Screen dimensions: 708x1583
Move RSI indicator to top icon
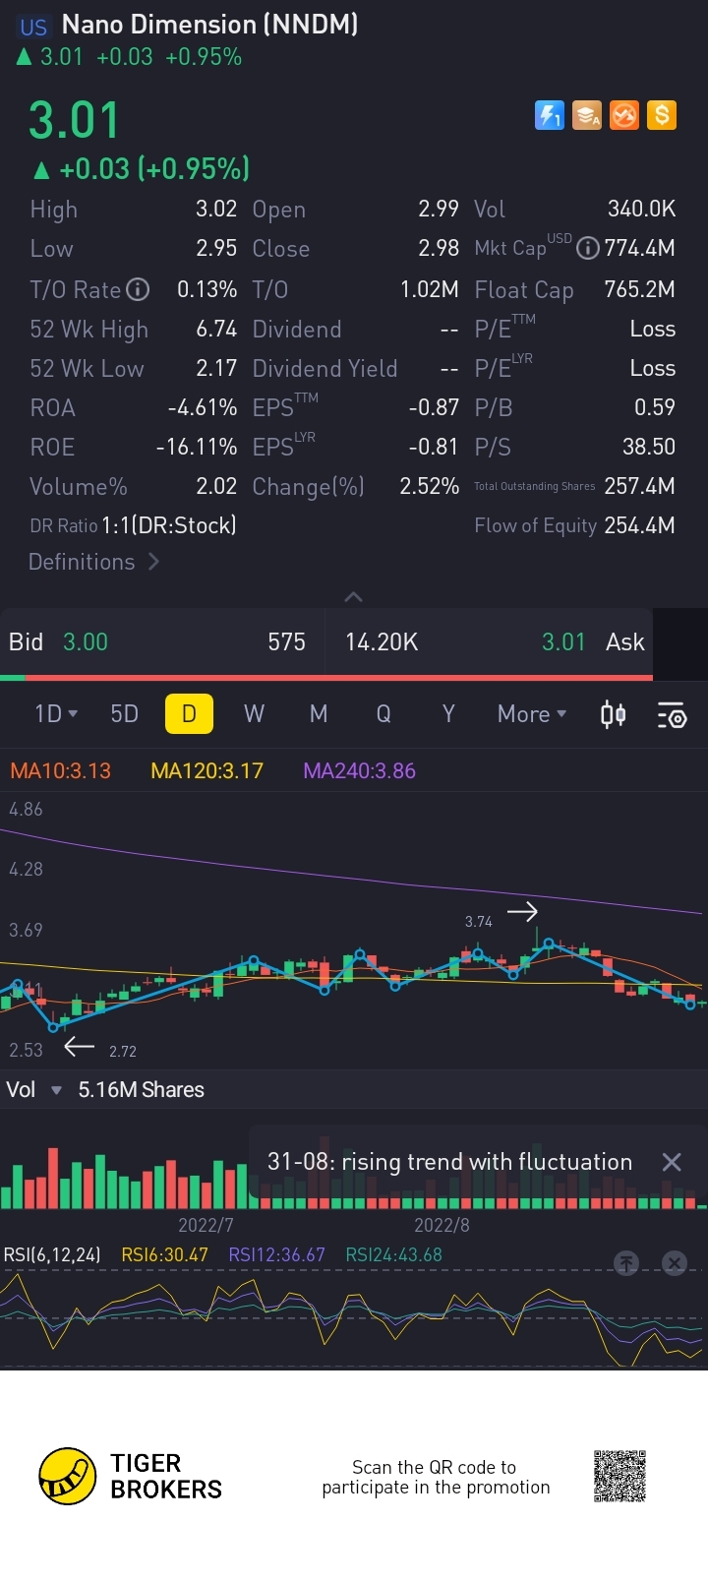tap(626, 1263)
